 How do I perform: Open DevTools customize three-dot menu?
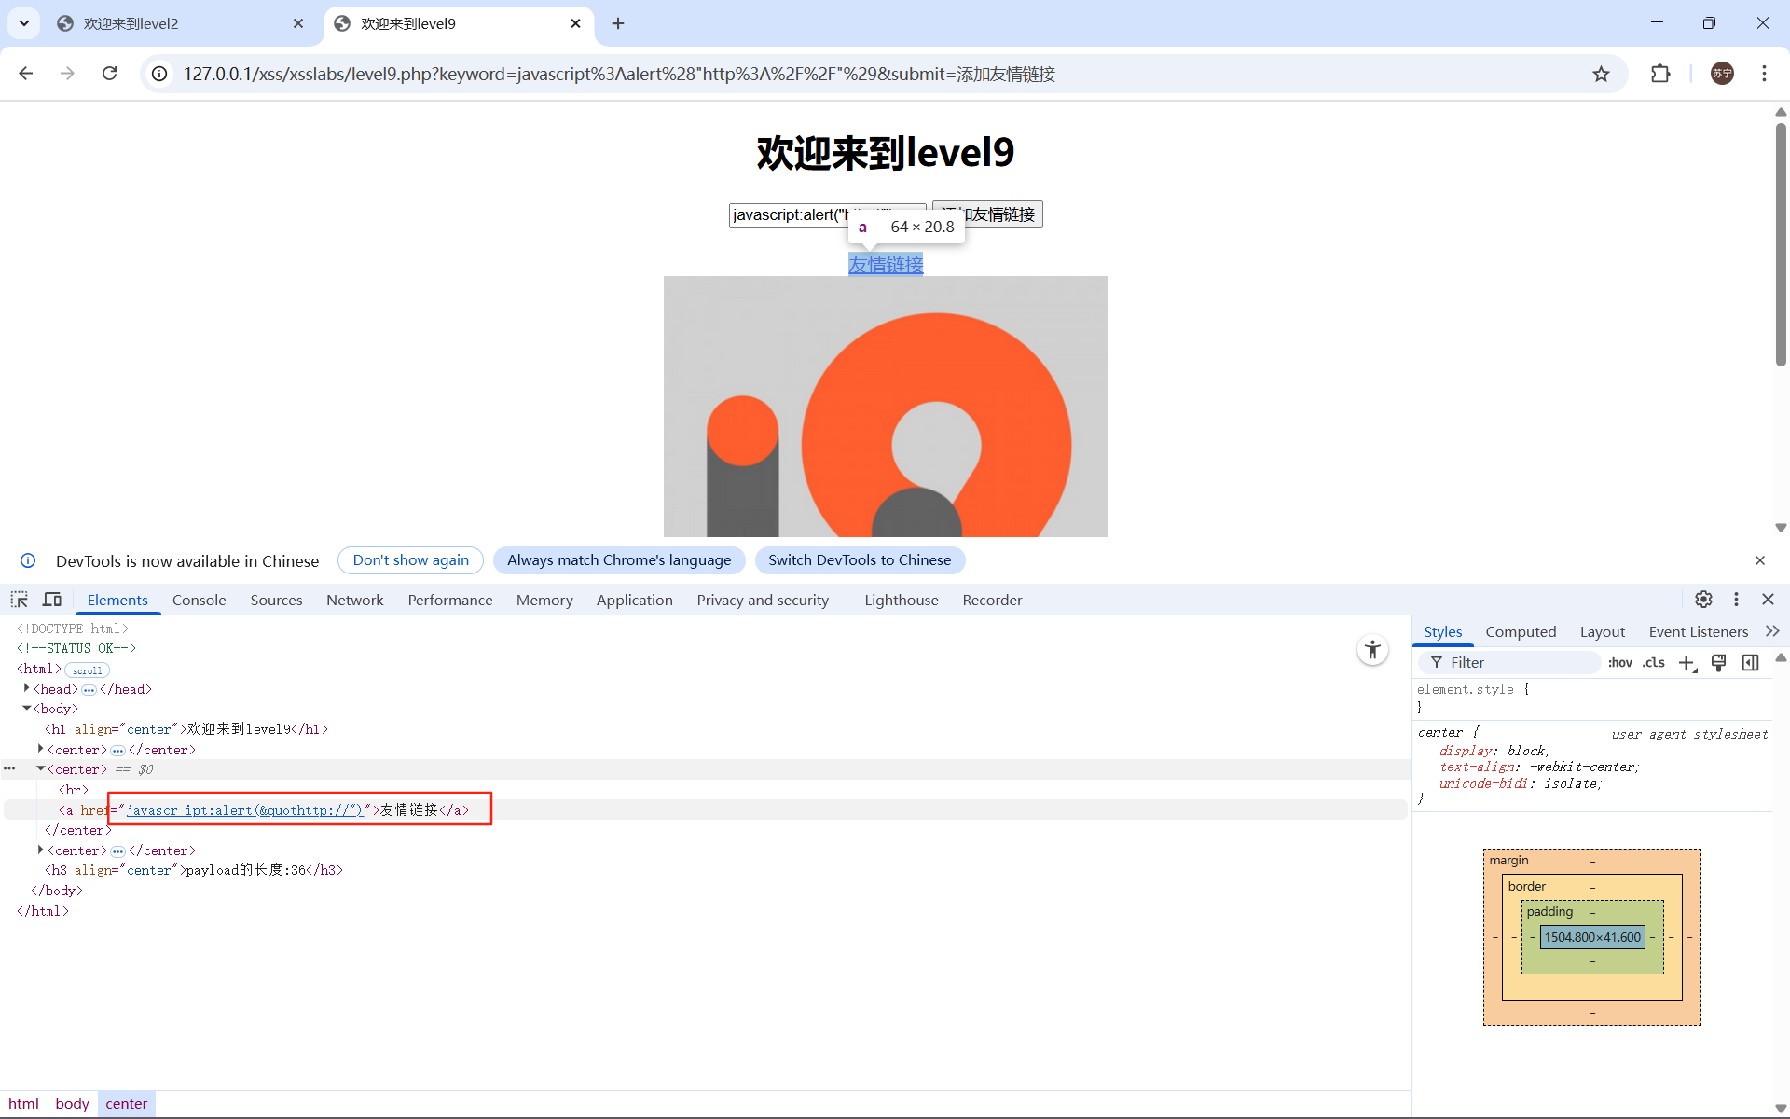click(1736, 600)
